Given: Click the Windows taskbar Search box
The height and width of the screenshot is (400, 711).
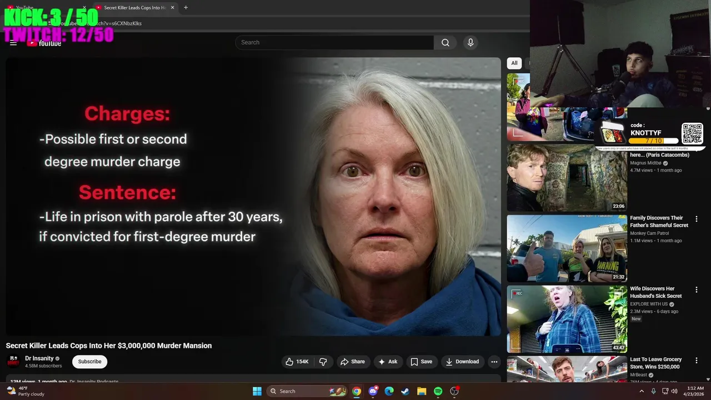Looking at the screenshot, I should (308, 391).
